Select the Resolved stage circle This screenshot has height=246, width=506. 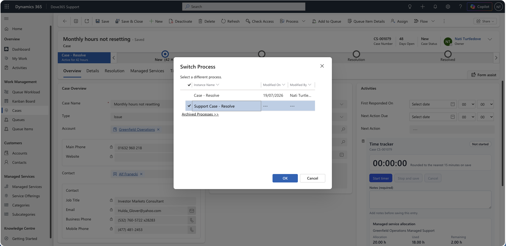coord(448,54)
